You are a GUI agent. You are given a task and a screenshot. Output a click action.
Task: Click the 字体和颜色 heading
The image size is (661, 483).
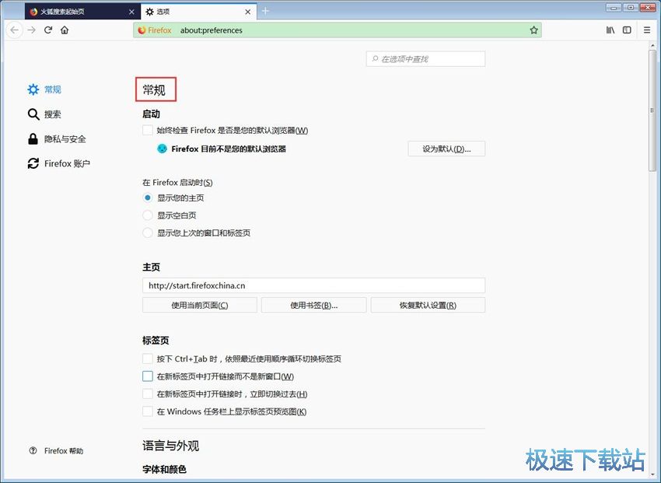[x=164, y=469]
